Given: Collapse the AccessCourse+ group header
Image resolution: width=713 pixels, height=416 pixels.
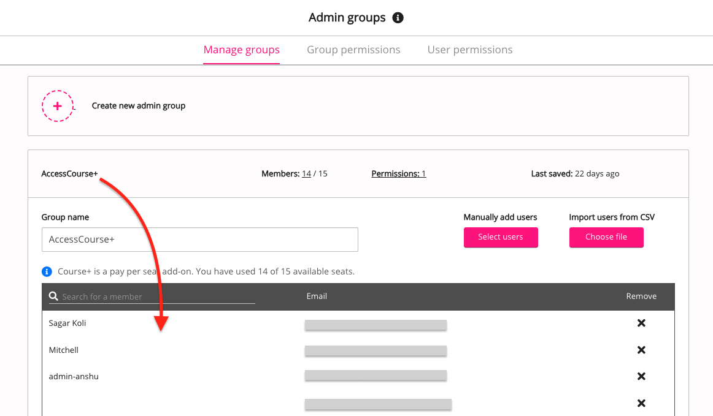Looking at the screenshot, I should coord(69,174).
